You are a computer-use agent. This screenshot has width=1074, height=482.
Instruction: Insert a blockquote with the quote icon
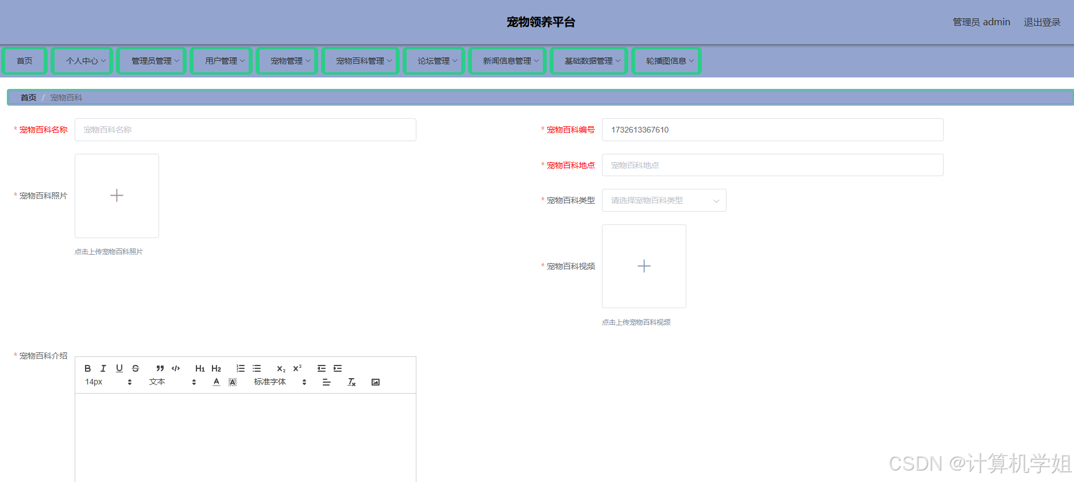160,368
